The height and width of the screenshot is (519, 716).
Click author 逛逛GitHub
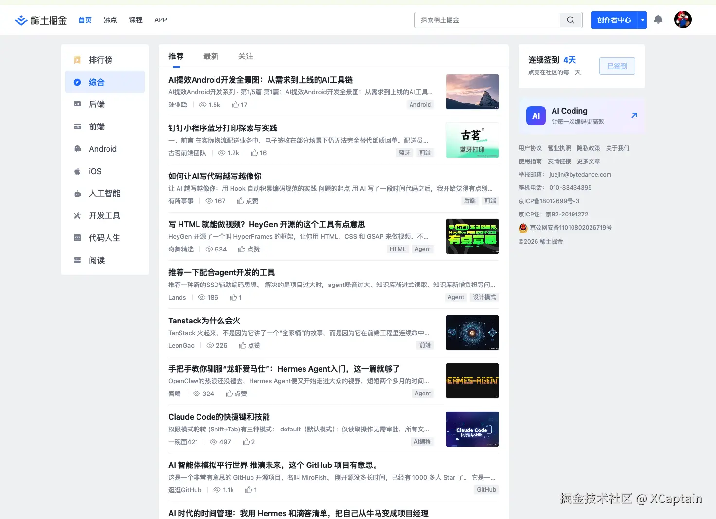click(x=185, y=490)
